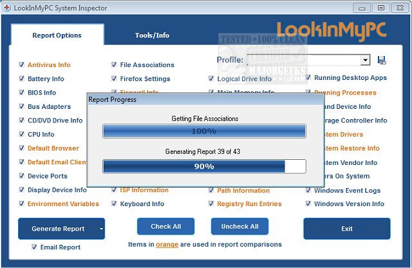Uncheck the Email Report checkbox
Viewport: 412px width, 268px height.
[34, 247]
